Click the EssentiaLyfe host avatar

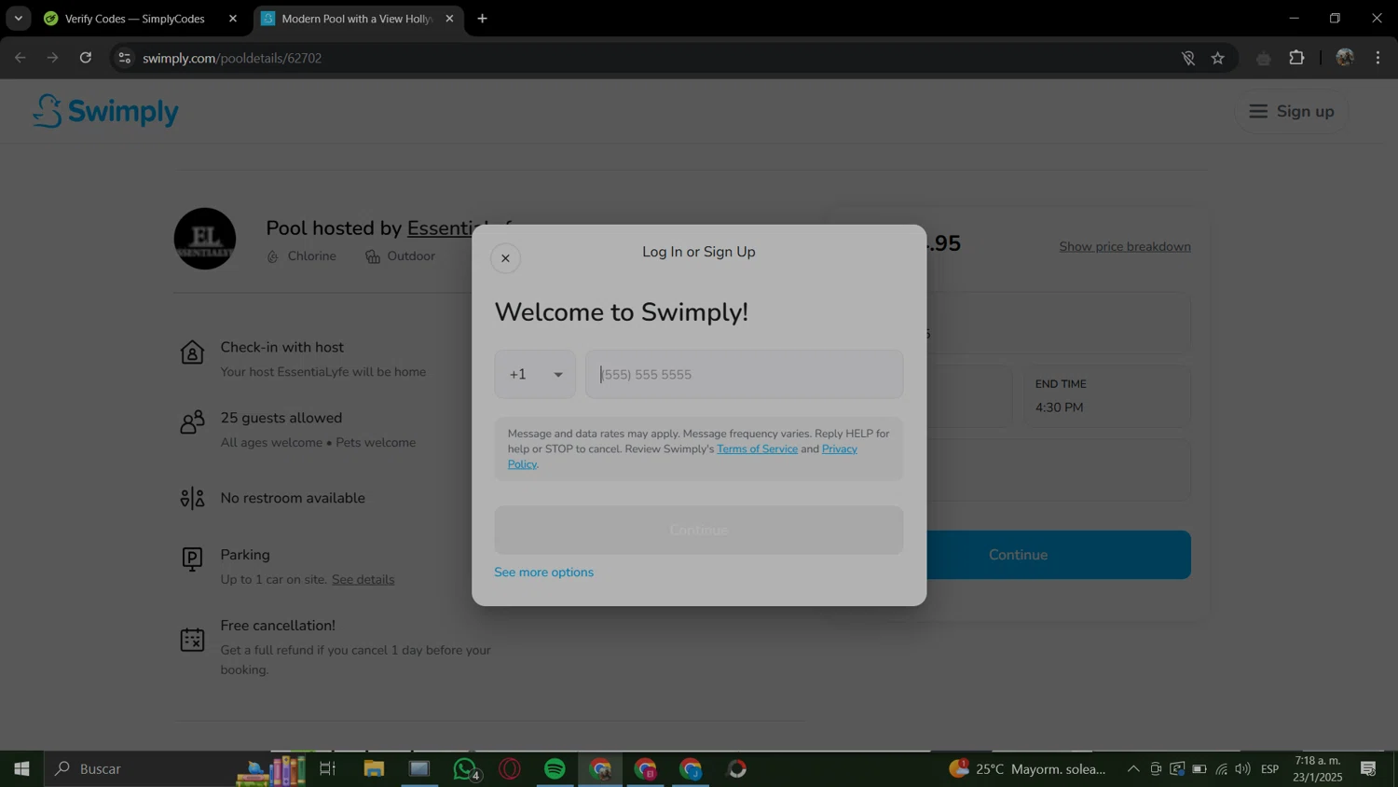[205, 239]
